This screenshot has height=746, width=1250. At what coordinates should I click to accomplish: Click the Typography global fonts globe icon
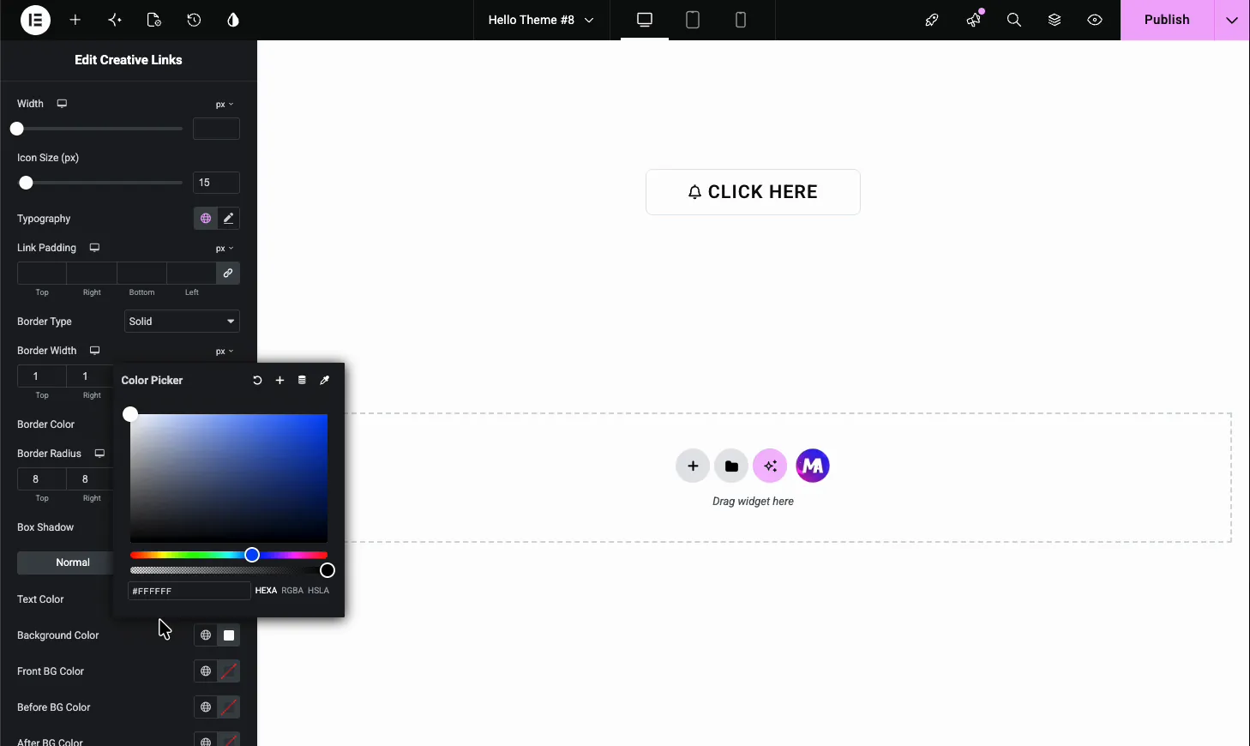(205, 219)
